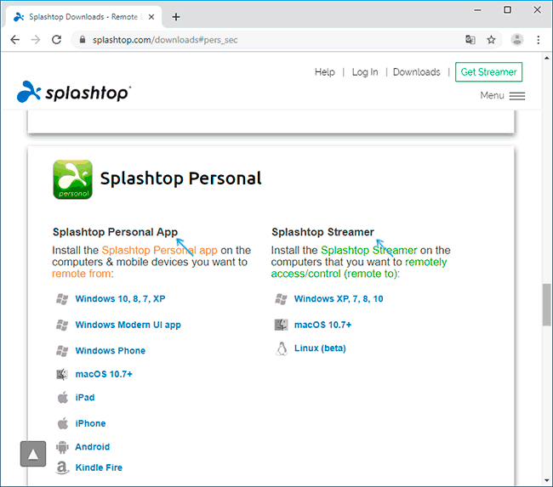Open the iPhone download link
The width and height of the screenshot is (553, 487).
point(91,423)
